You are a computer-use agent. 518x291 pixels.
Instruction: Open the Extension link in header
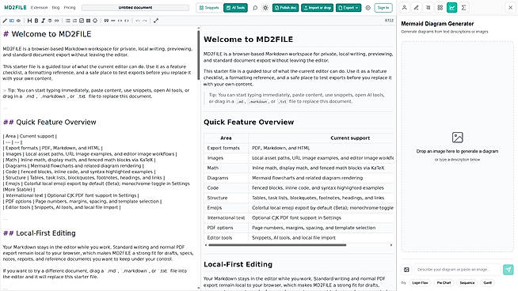[x=39, y=8]
